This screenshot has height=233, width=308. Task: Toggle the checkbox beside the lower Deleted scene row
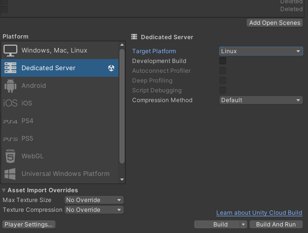click(x=4, y=9)
